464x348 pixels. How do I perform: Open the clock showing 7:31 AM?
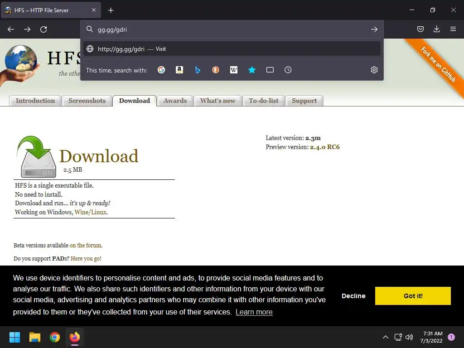pyautogui.click(x=431, y=337)
